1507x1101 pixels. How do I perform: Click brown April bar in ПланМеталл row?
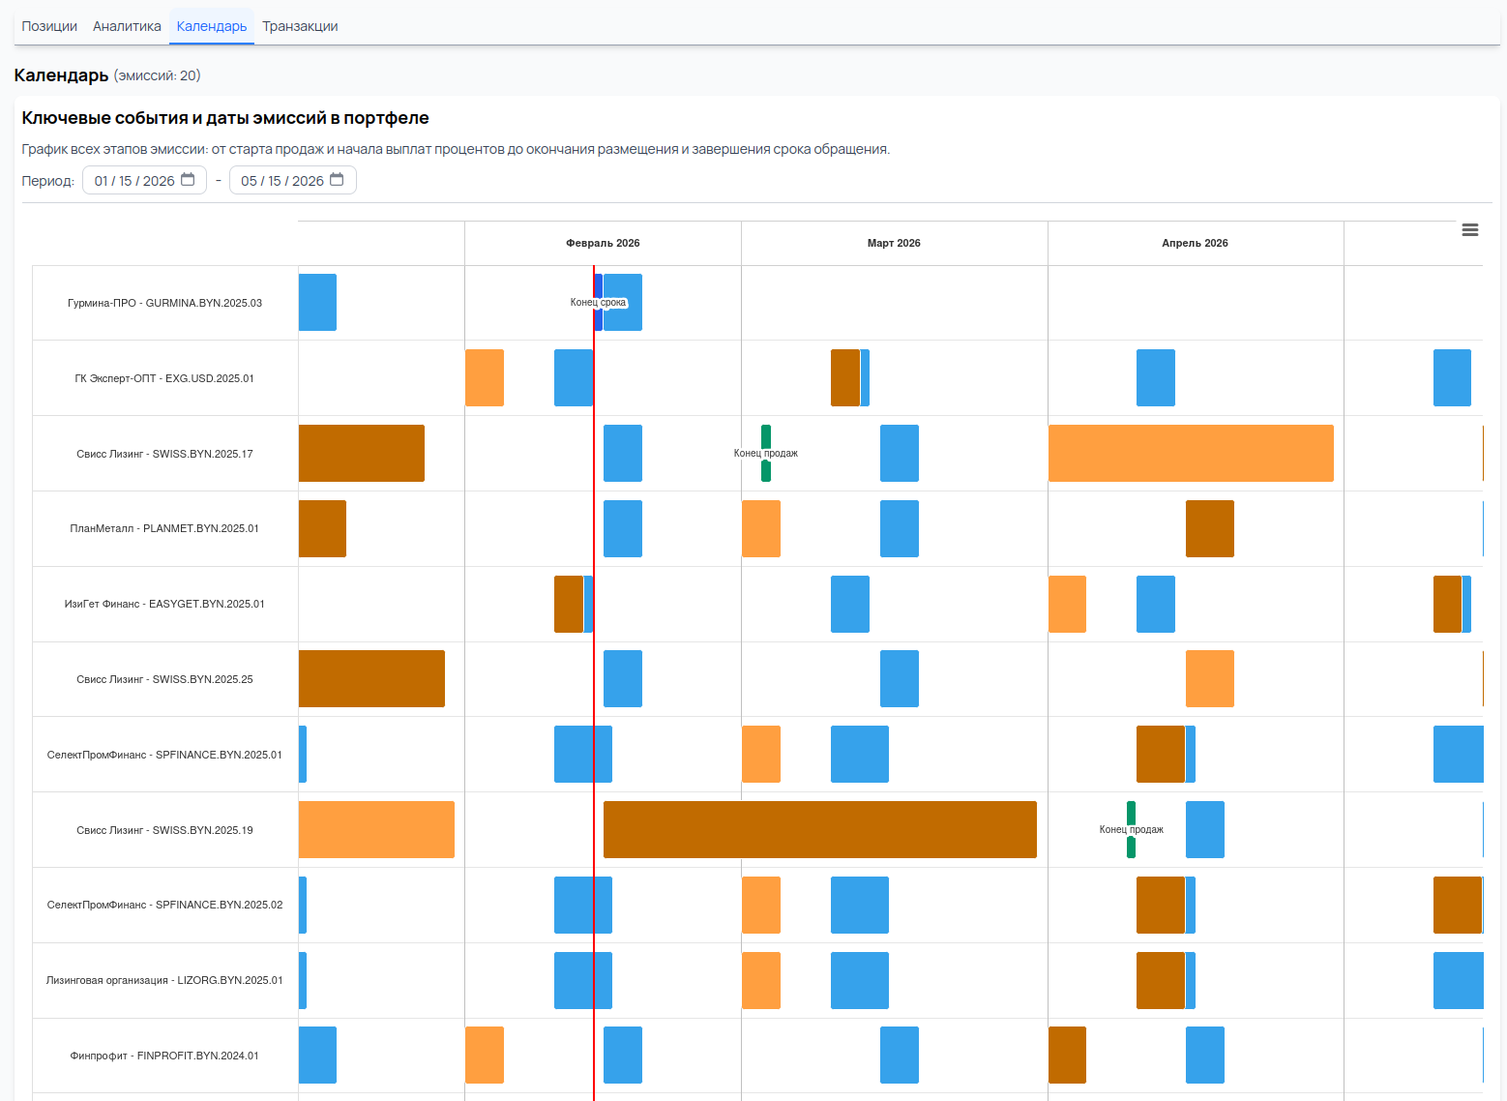pyautogui.click(x=1209, y=528)
